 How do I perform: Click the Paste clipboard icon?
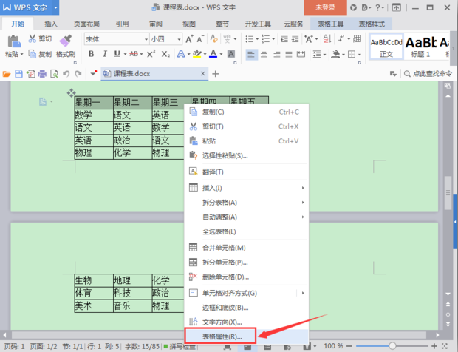pyautogui.click(x=14, y=41)
